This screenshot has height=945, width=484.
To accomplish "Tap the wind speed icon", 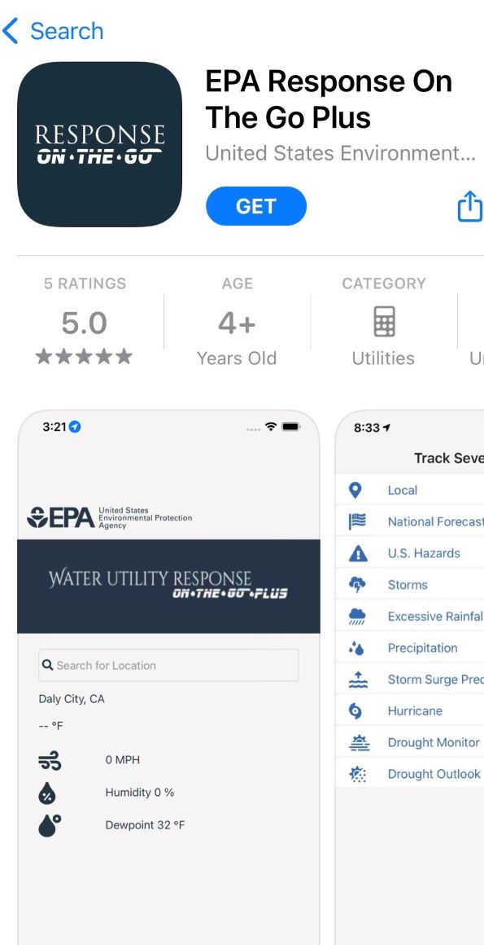I will 50,761.
